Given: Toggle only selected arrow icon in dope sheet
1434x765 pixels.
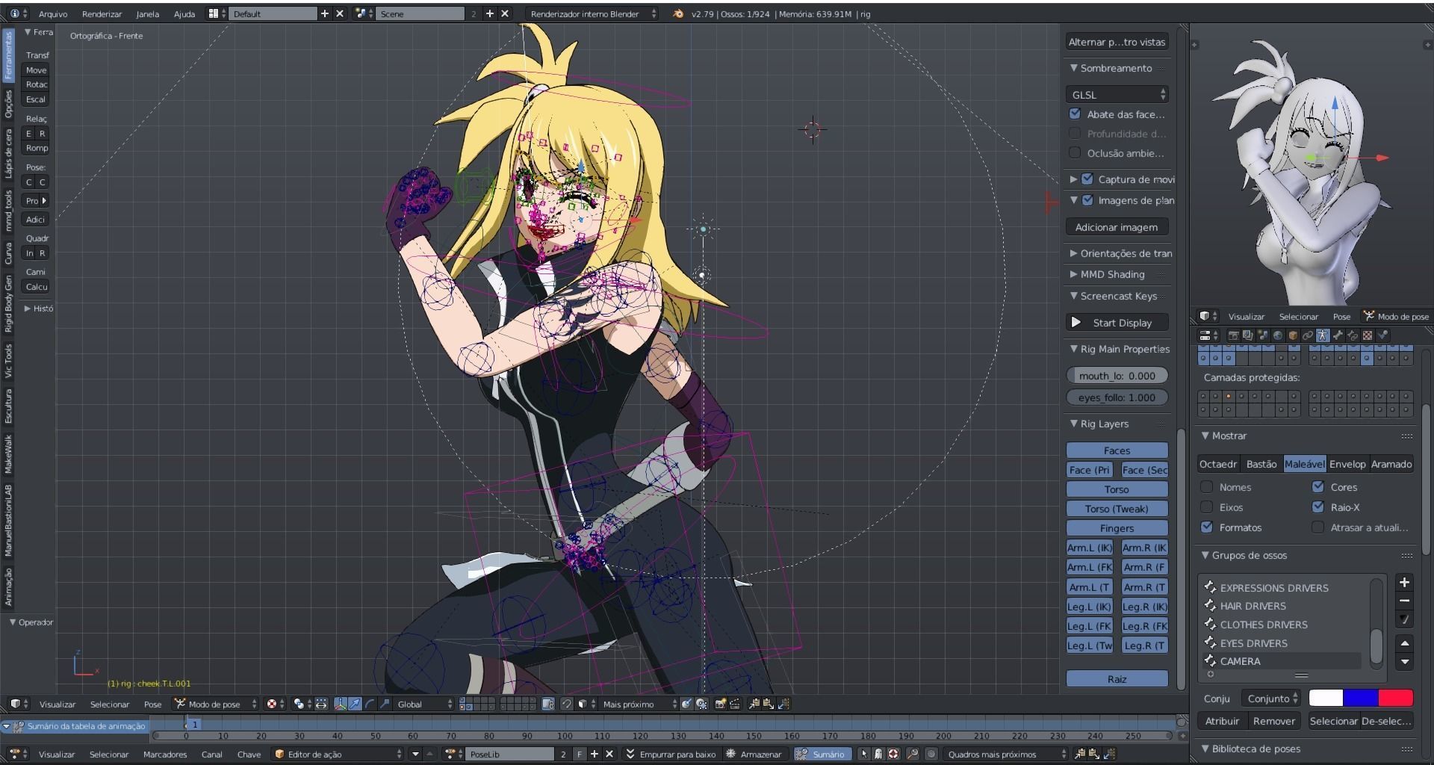Looking at the screenshot, I should tap(864, 754).
